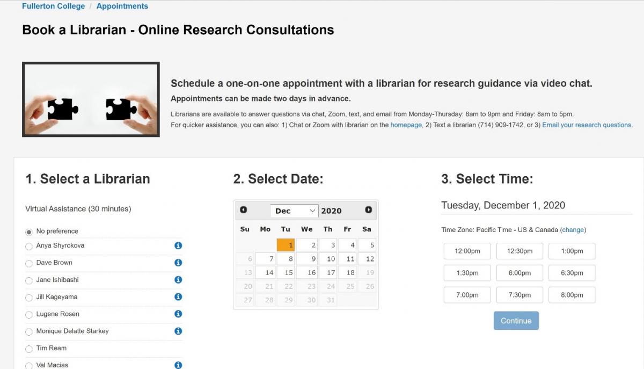Select December 1 on the calendar
This screenshot has height=369, width=644.
[x=286, y=245]
